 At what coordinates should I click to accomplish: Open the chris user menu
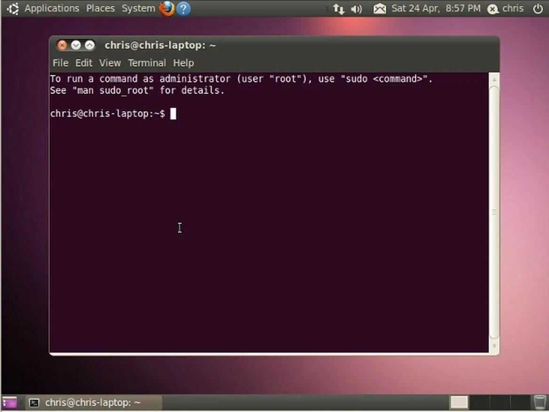coord(513,8)
